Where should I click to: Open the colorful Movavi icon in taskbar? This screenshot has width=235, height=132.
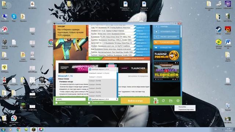coord(41,129)
